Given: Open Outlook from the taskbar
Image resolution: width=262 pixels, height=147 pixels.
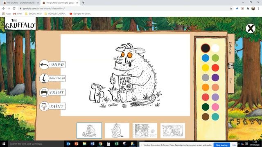Looking at the screenshot, I should (x=68, y=144).
